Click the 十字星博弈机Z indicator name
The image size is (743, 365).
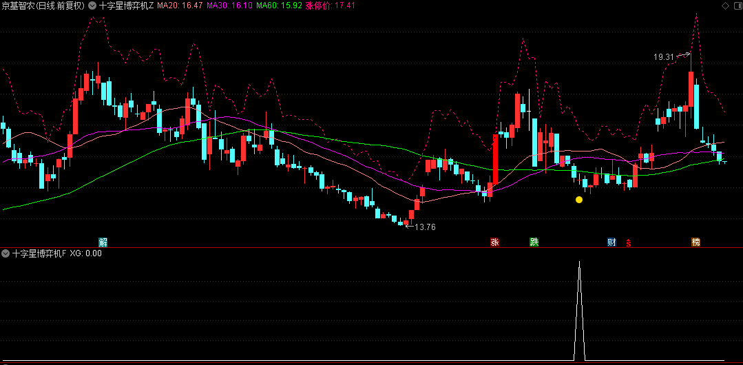click(127, 6)
